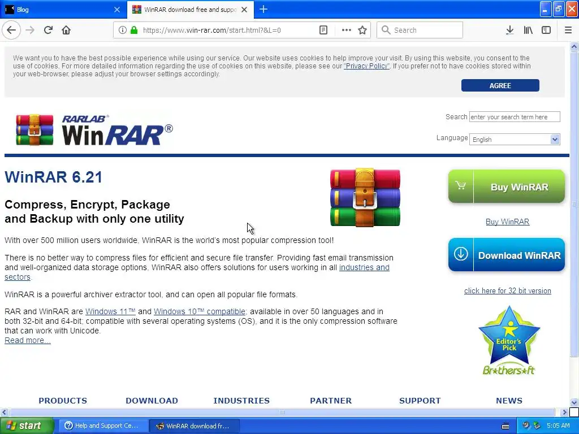Toggle reader view icon in address bar

[x=323, y=30]
